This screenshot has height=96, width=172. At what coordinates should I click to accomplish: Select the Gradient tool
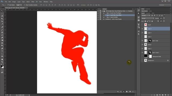(x=2, y=40)
